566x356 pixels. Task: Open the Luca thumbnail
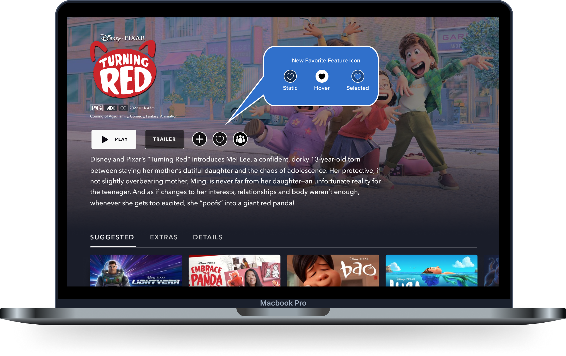[x=432, y=271]
